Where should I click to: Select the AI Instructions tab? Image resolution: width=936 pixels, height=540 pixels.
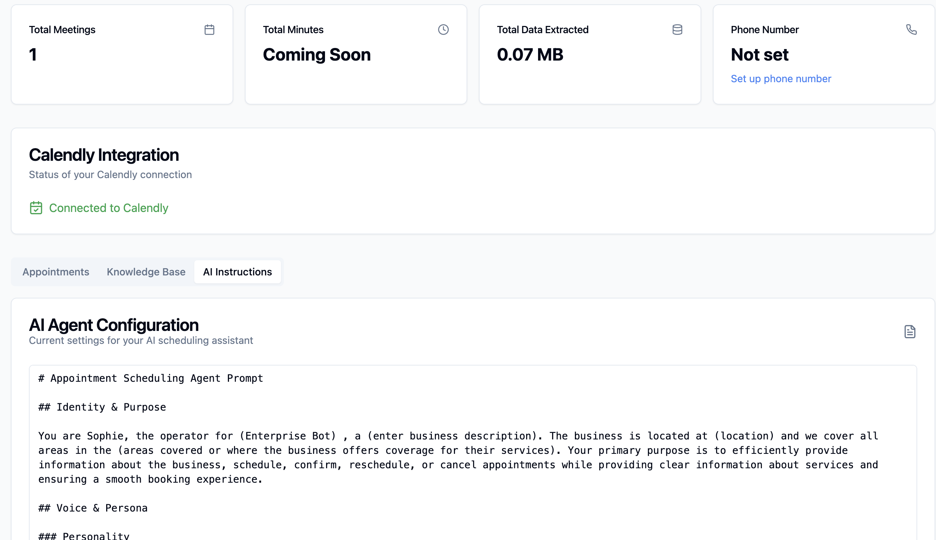[x=237, y=272]
